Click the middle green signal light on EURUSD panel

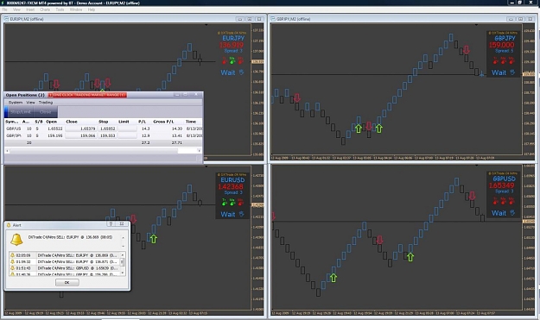(x=232, y=203)
